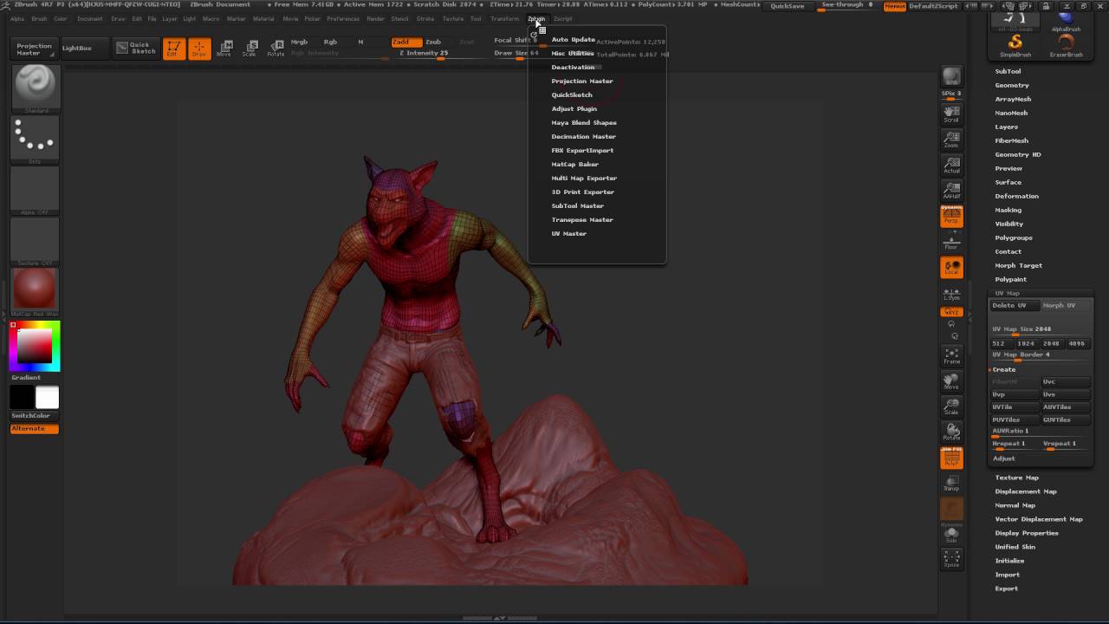This screenshot has height=624, width=1109.
Task: Click the BPR render button
Action: click(951, 77)
